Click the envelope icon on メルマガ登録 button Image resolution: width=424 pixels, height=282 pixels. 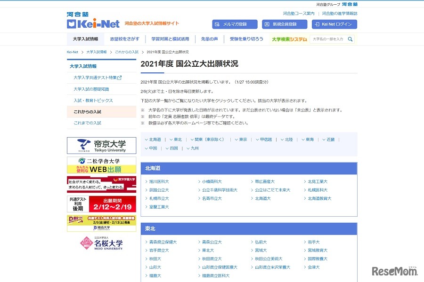217,23
